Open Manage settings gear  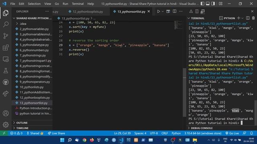[x=6, y=124]
